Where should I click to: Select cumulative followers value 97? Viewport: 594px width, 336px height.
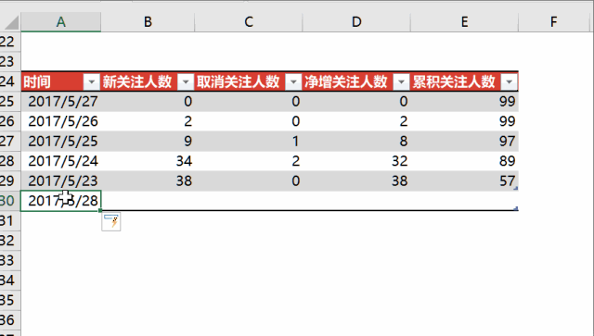point(464,141)
